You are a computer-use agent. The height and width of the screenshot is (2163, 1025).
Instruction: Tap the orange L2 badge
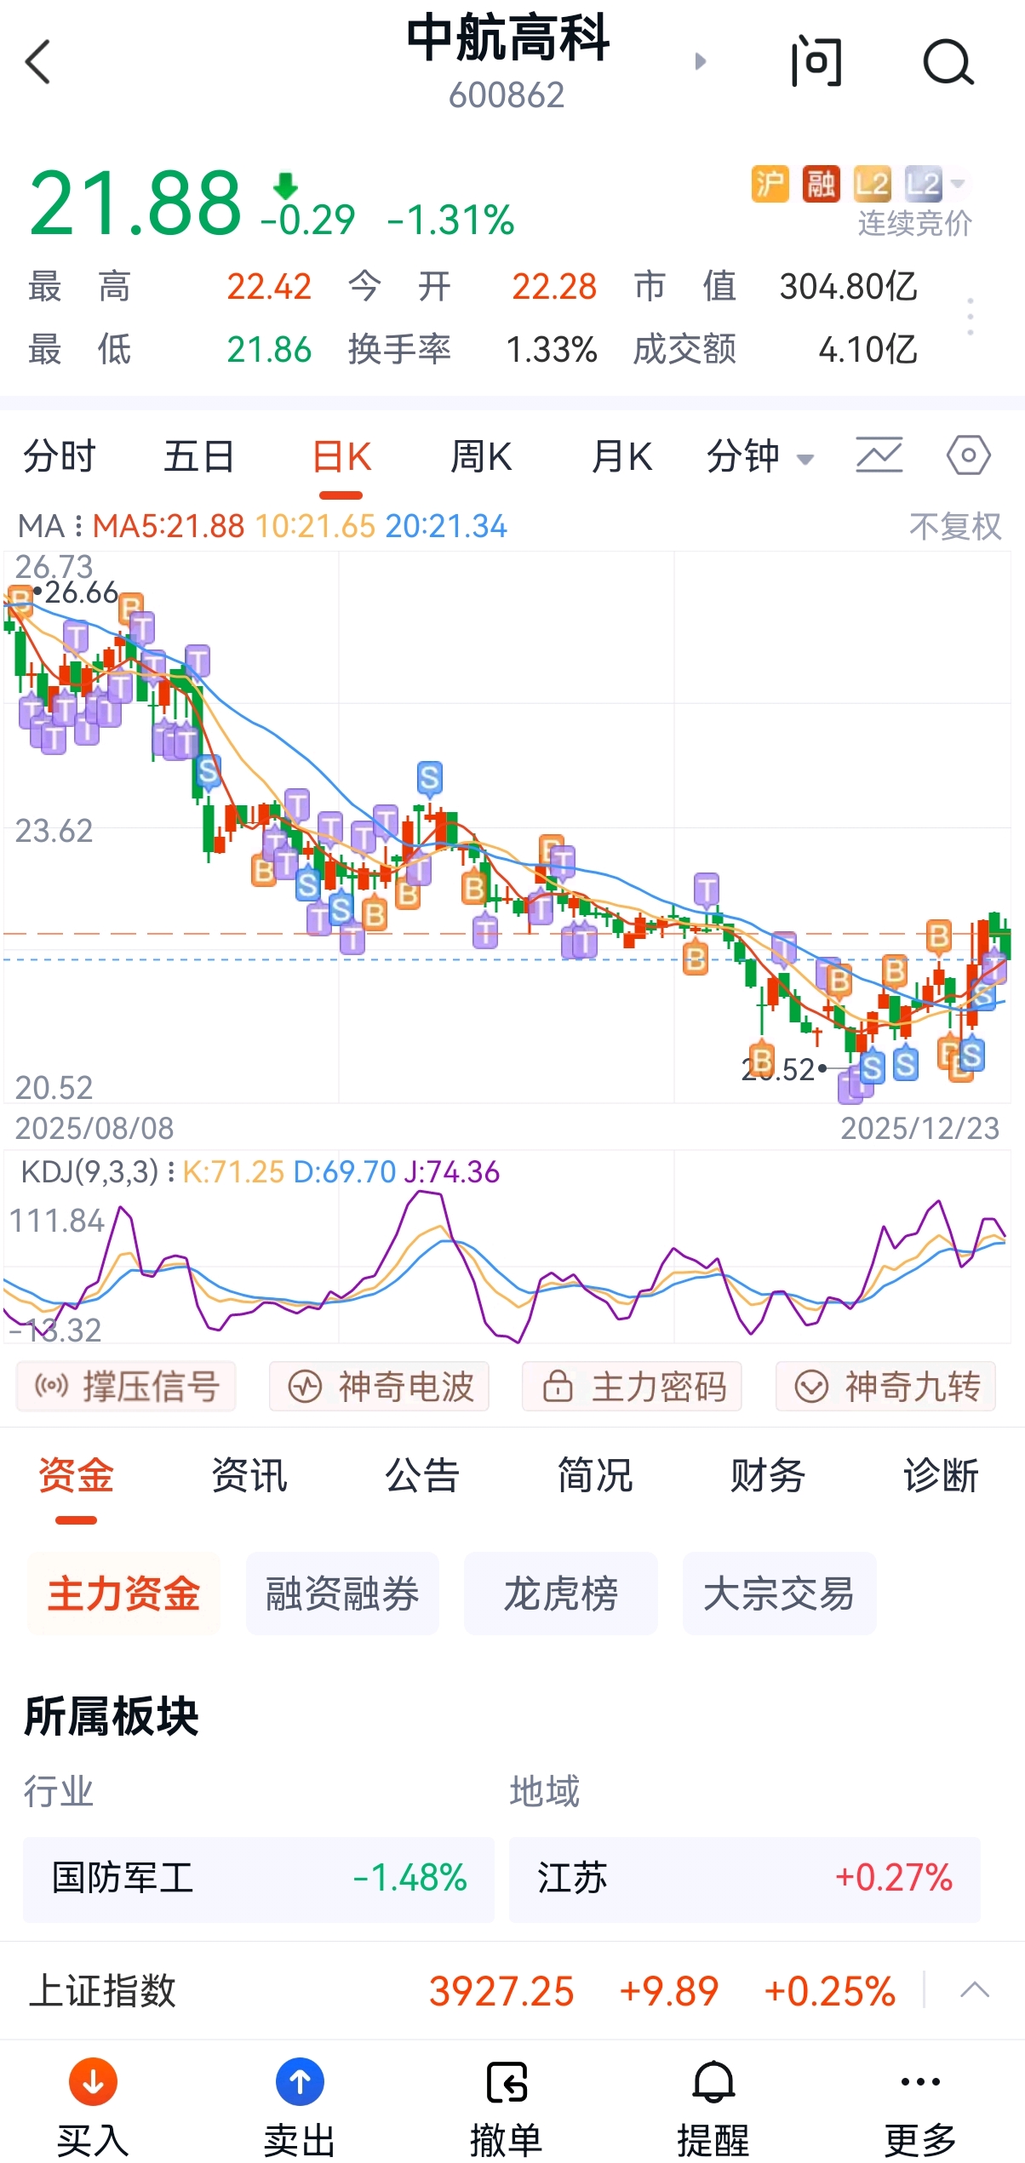[x=873, y=183]
